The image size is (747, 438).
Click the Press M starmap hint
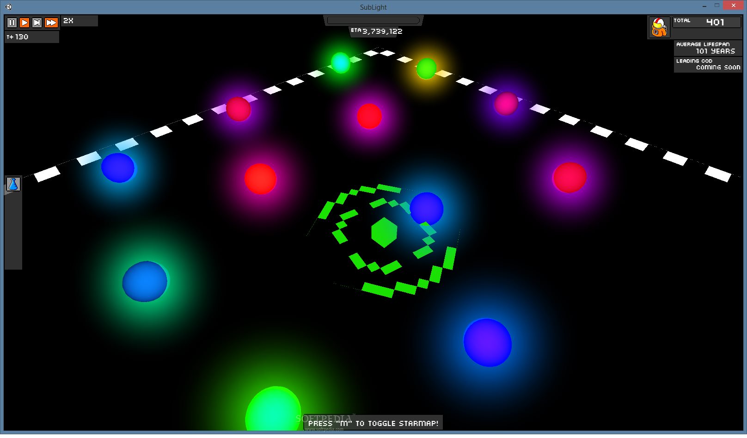373,423
